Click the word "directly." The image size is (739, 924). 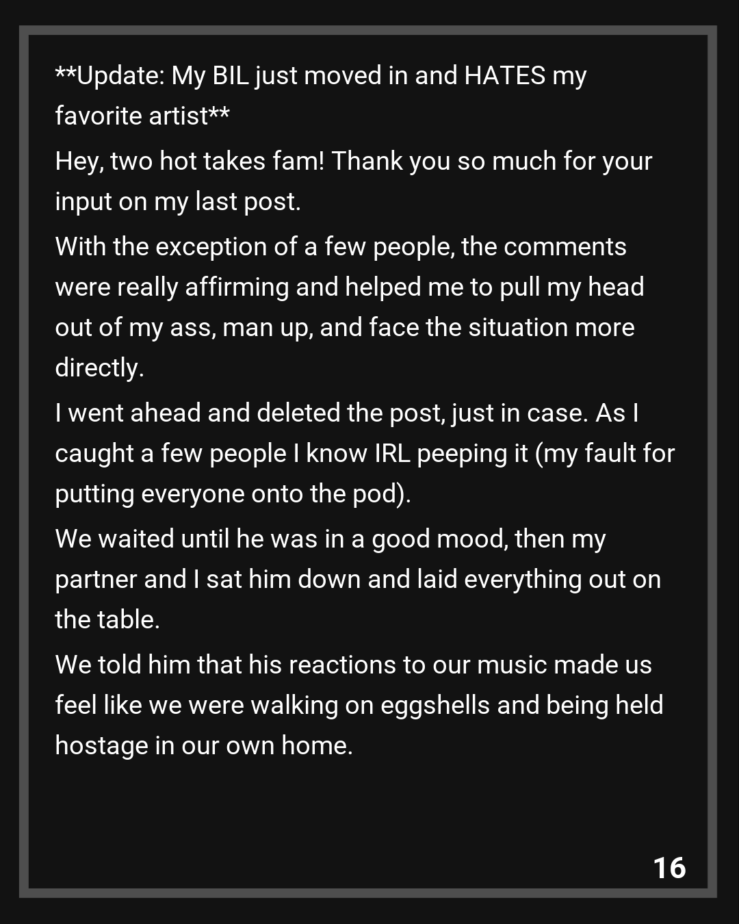[99, 368]
